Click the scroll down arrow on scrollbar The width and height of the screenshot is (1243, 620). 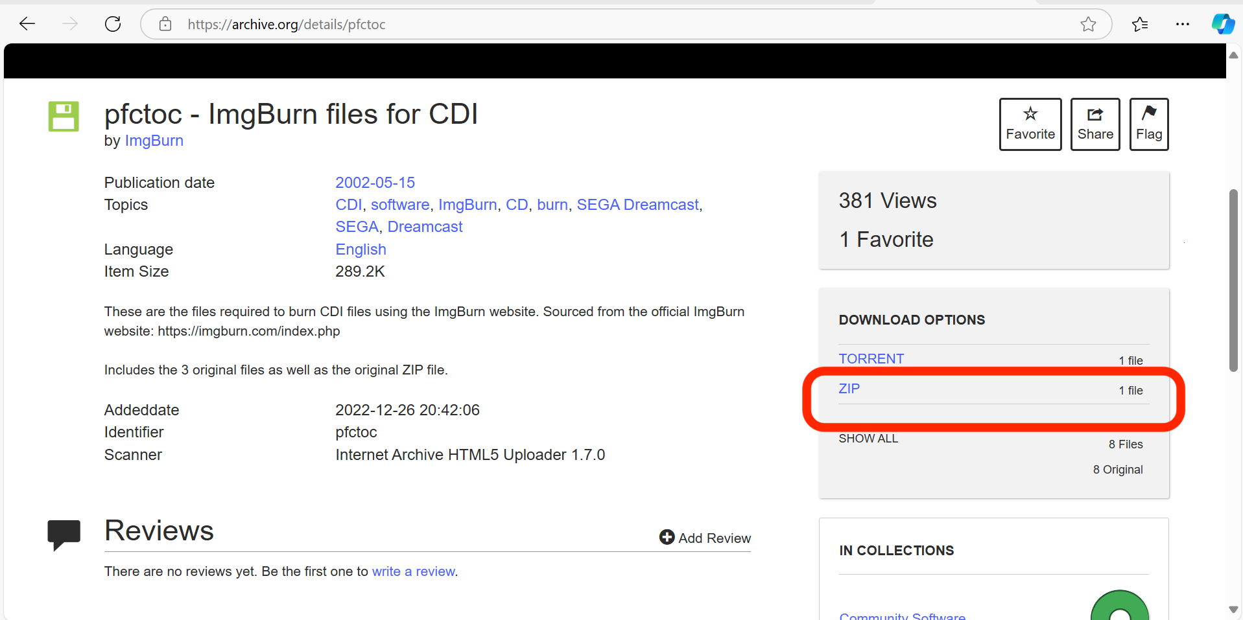pos(1233,609)
